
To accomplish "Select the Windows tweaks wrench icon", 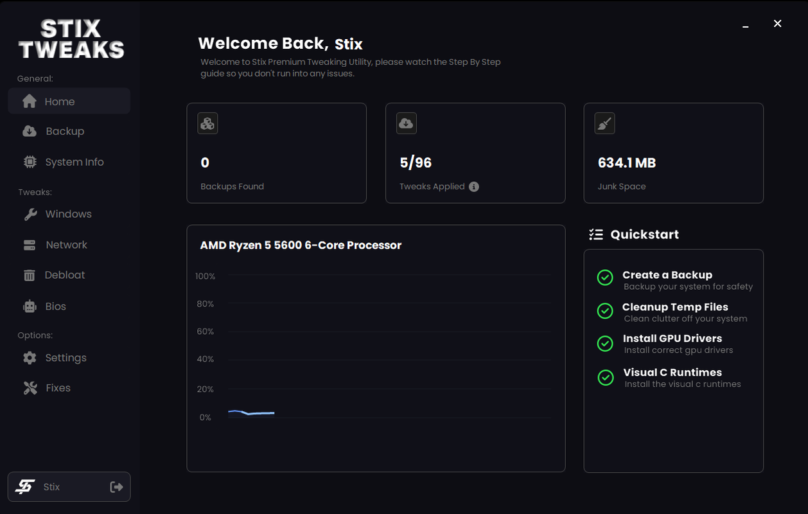I will tap(30, 214).
